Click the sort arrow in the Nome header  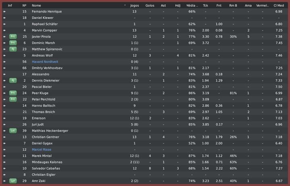point(125,6)
